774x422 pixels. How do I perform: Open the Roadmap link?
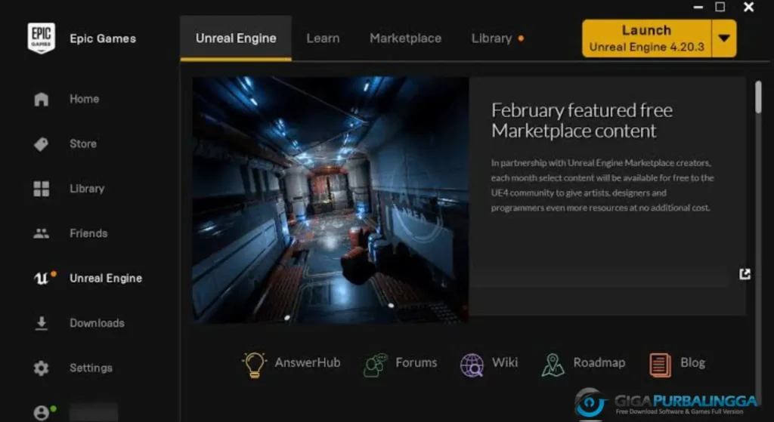click(599, 363)
